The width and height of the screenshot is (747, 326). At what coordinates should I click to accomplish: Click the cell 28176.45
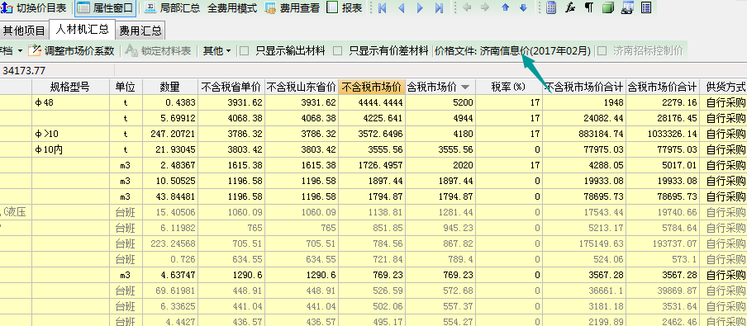(663, 118)
